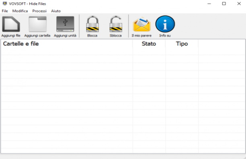246x159 pixels.
Task: Click the first empty row in file list
Action: 123,51
